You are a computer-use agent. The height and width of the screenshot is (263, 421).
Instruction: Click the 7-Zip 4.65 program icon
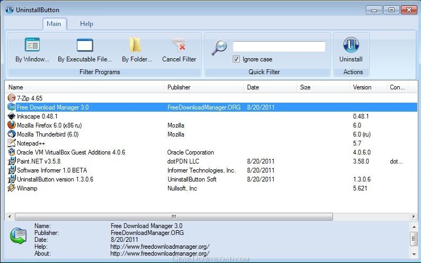pyautogui.click(x=12, y=98)
